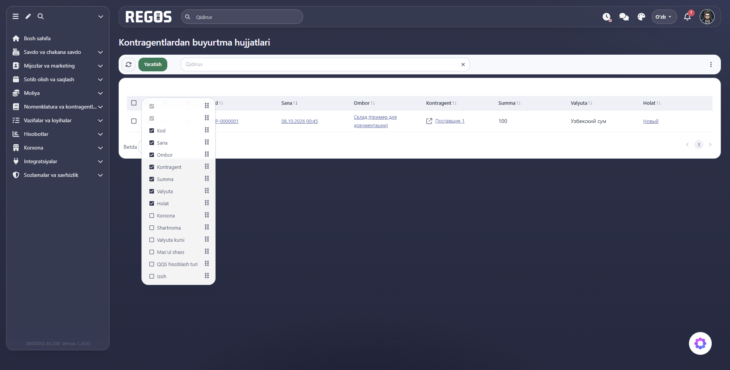Open Hisobotlar menu item
The image size is (730, 370).
pos(58,134)
